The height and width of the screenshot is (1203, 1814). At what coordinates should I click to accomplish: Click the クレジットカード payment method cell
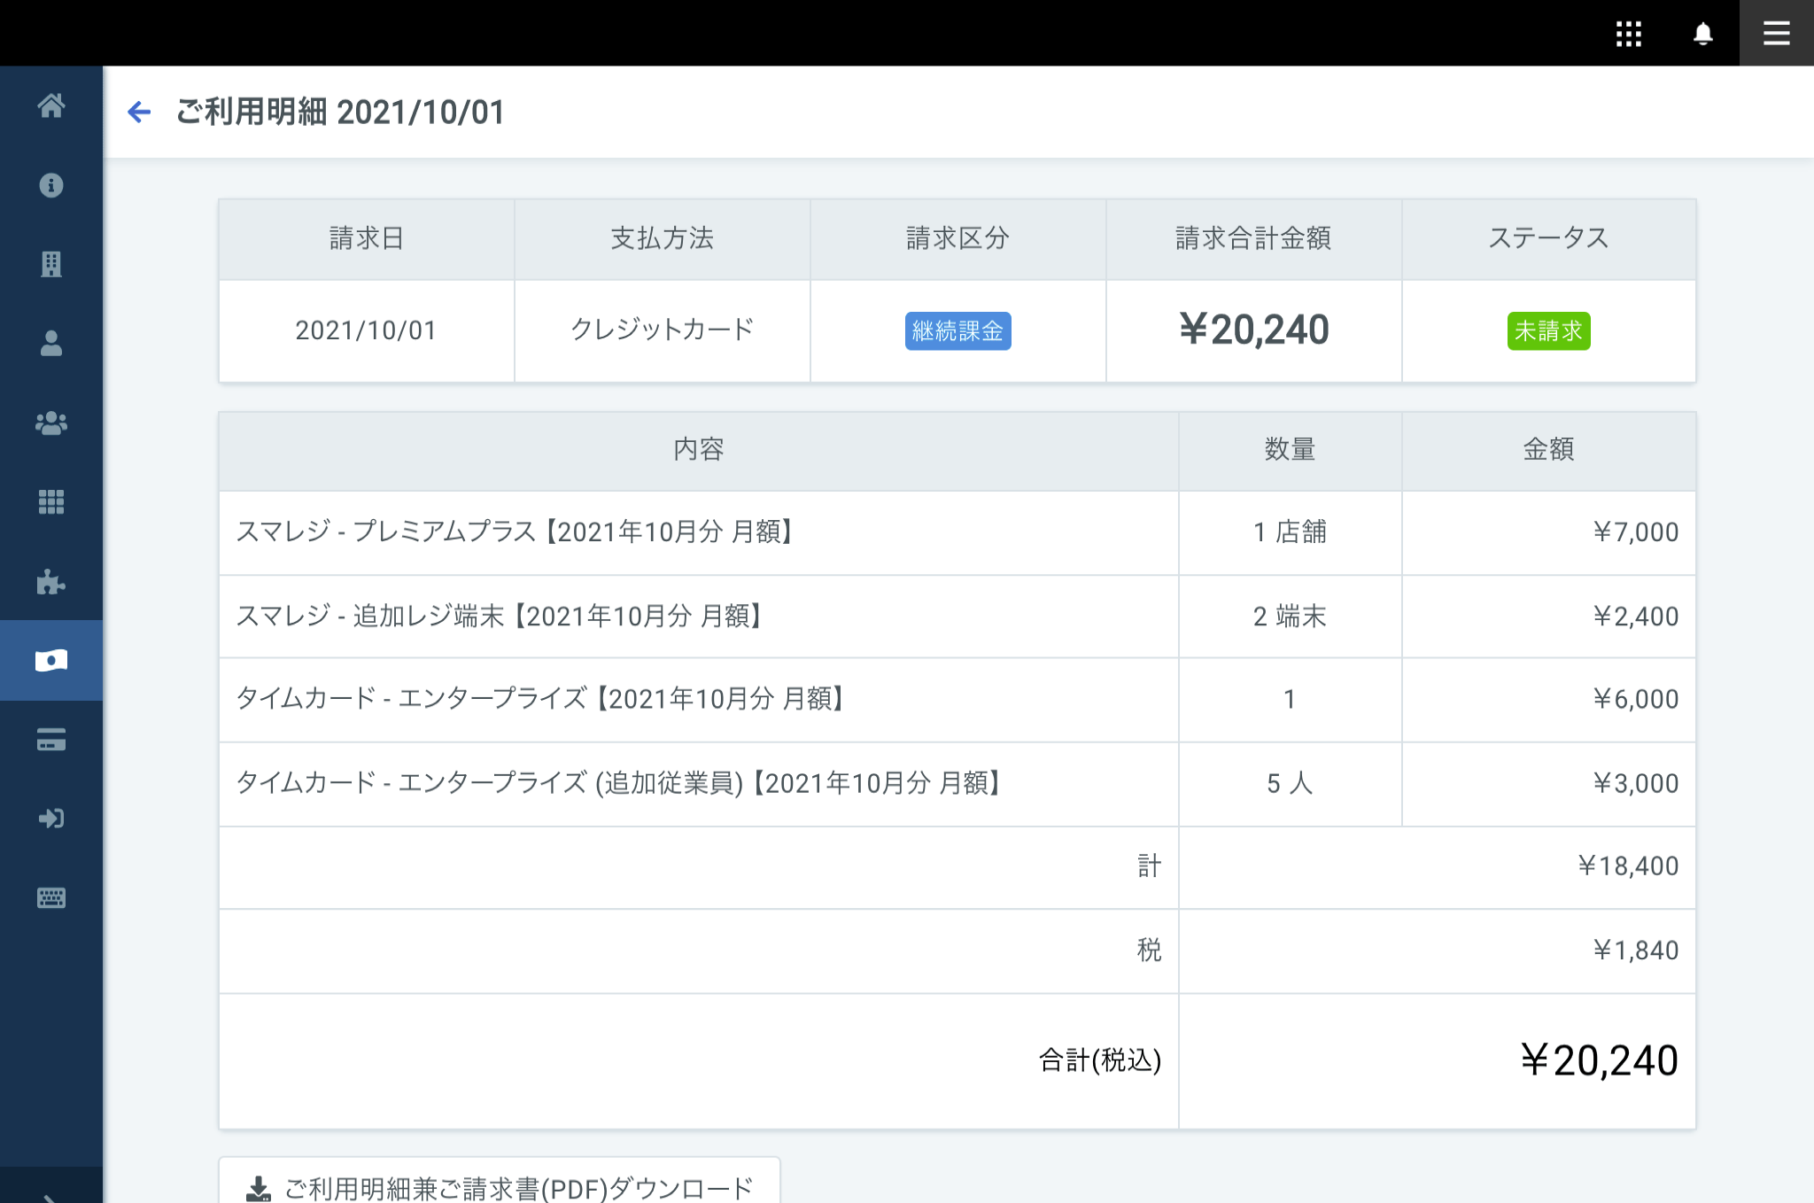662,331
